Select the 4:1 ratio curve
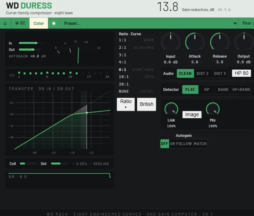Viewport: 254px width, 216px height. click(x=136, y=62)
